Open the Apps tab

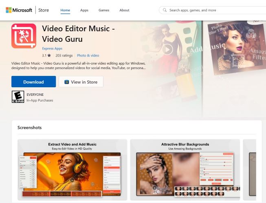(84, 10)
